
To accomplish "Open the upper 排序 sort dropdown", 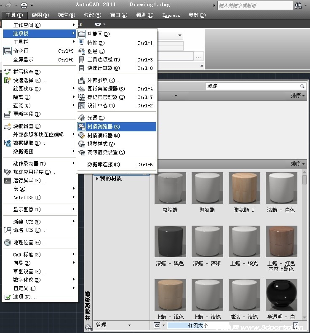I will coord(298,96).
